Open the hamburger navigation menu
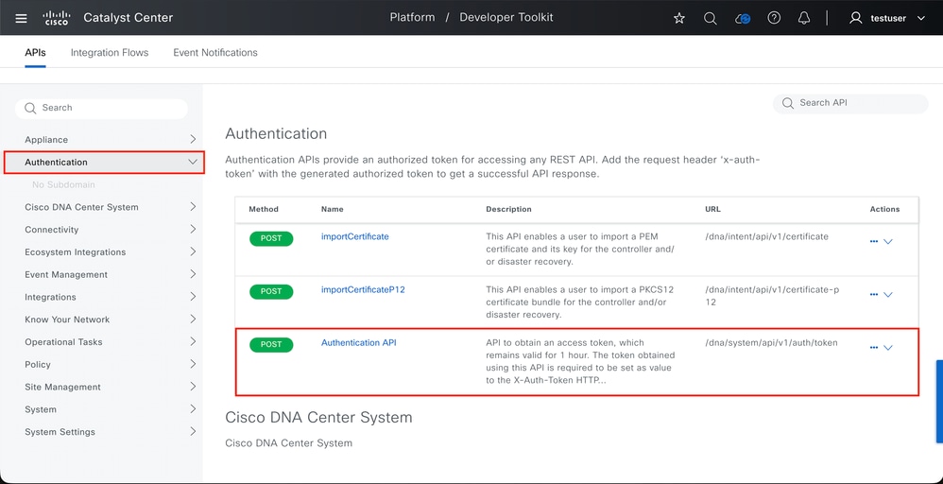The image size is (943, 484). [21, 18]
